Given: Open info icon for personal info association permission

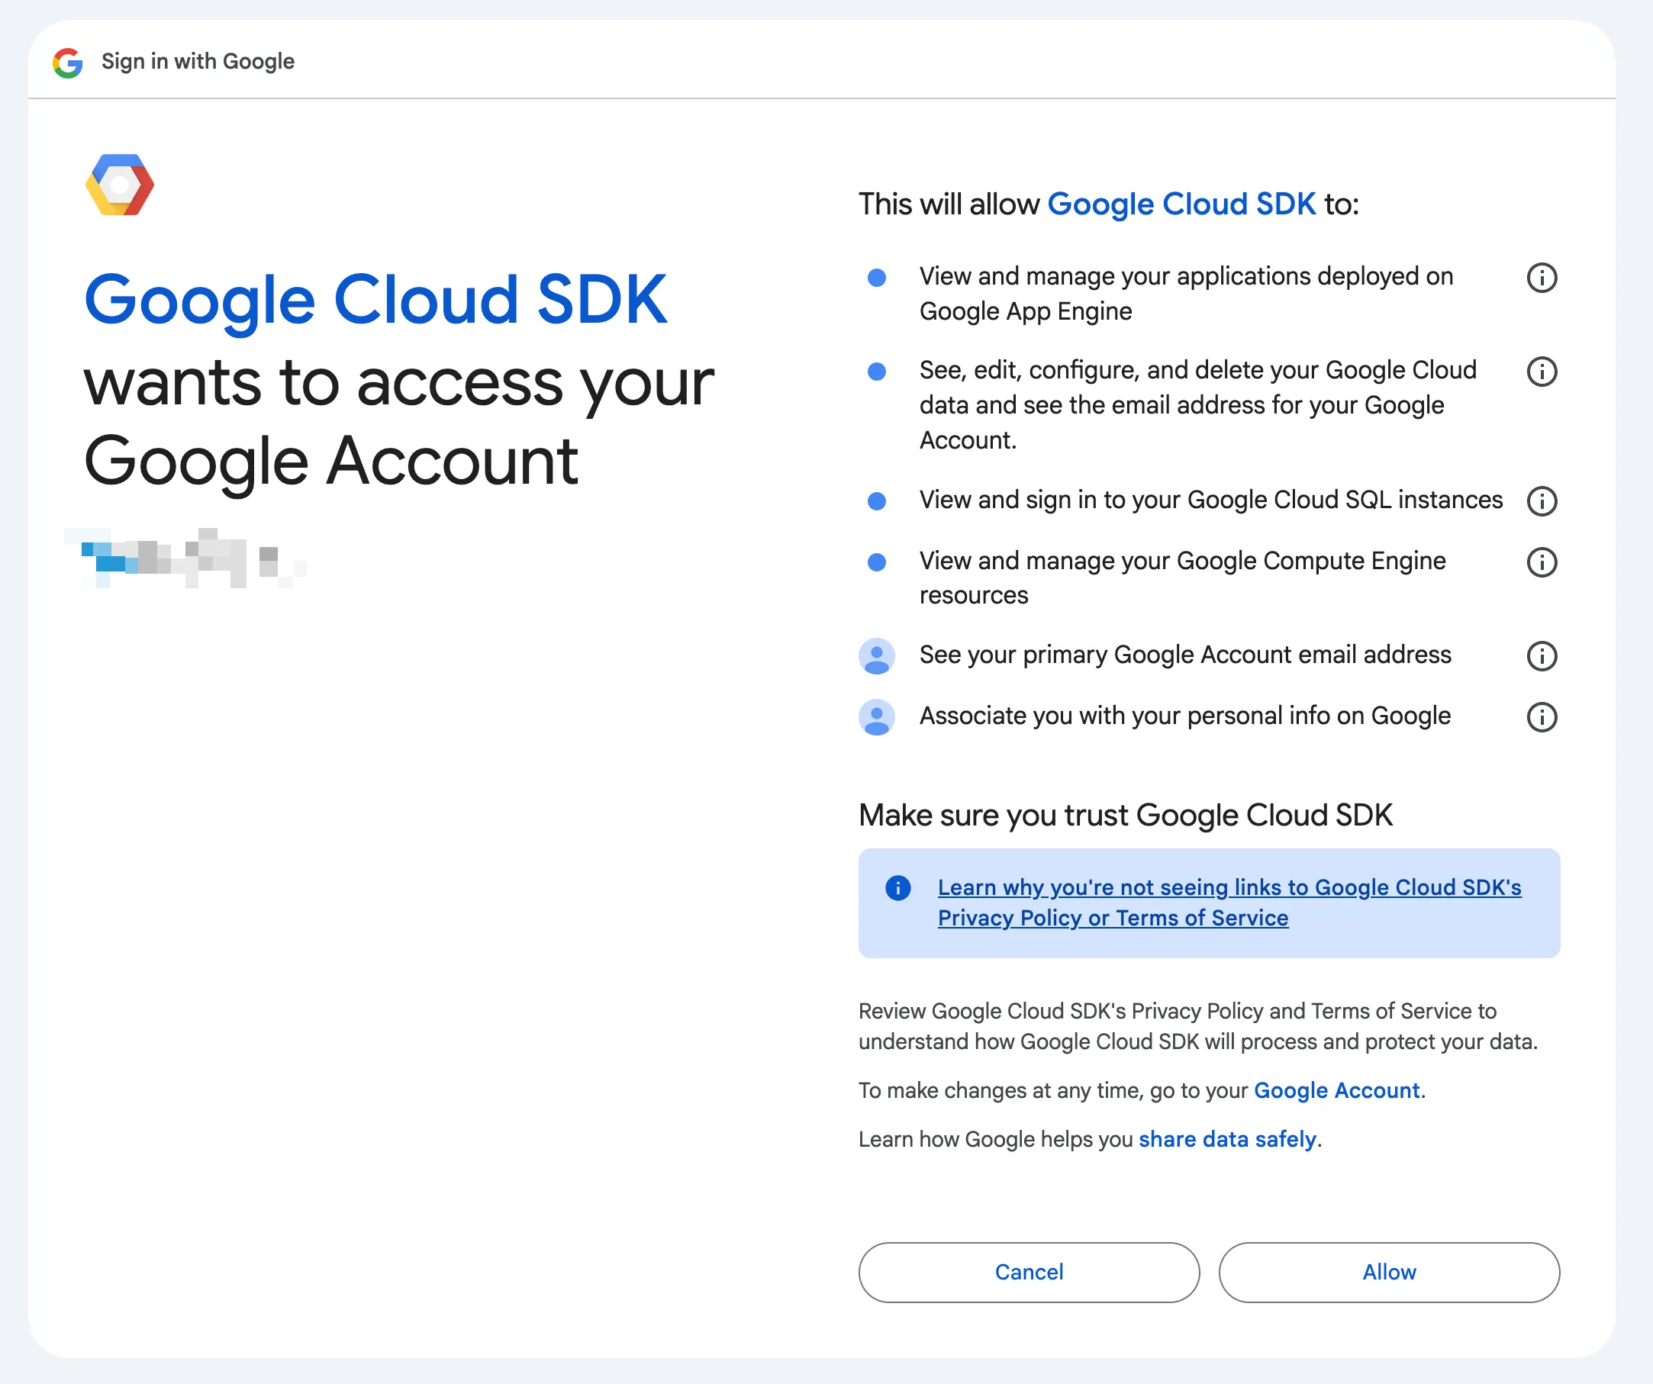Looking at the screenshot, I should coord(1542,716).
